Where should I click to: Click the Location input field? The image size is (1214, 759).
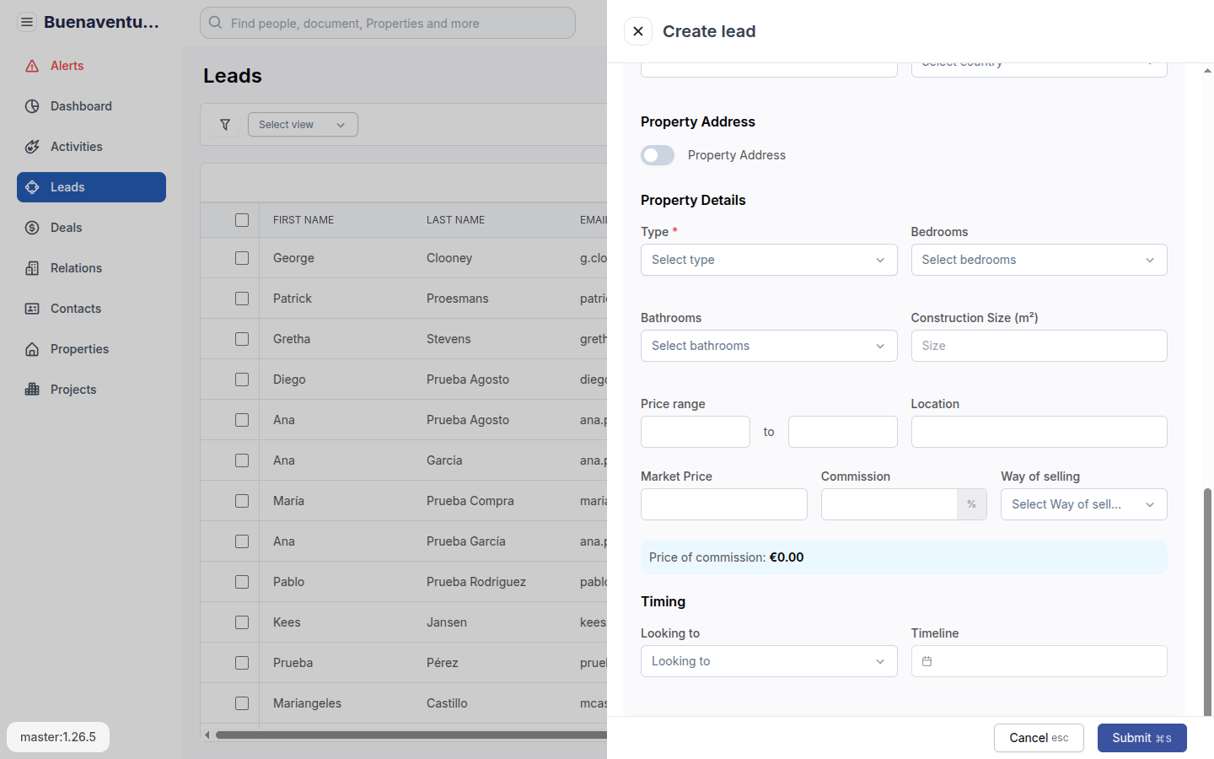click(1039, 432)
